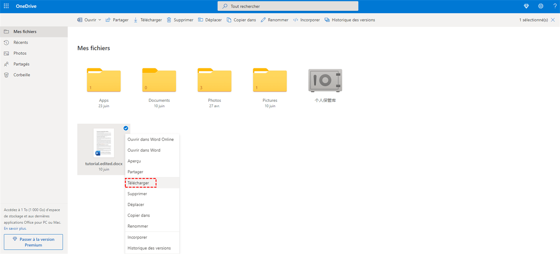Click the help question mark icon

[554, 6]
